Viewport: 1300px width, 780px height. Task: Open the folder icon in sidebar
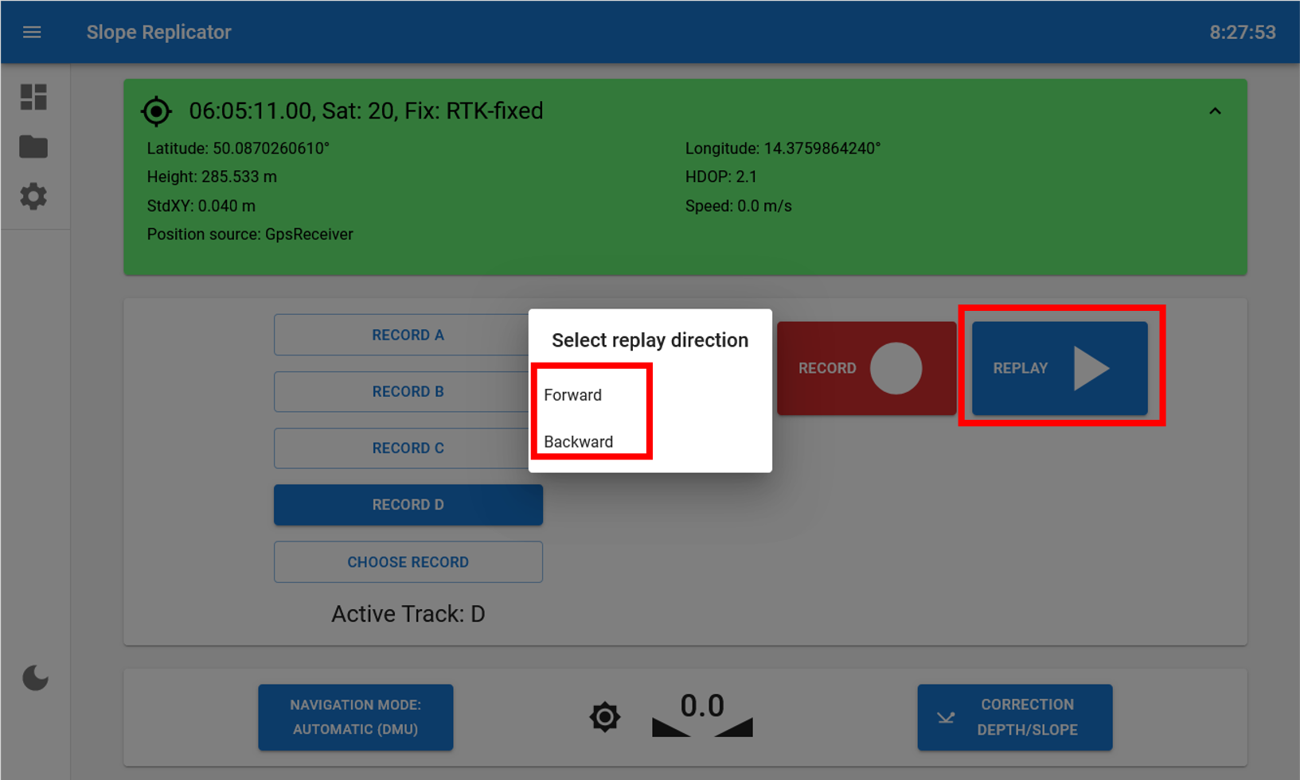(x=33, y=147)
